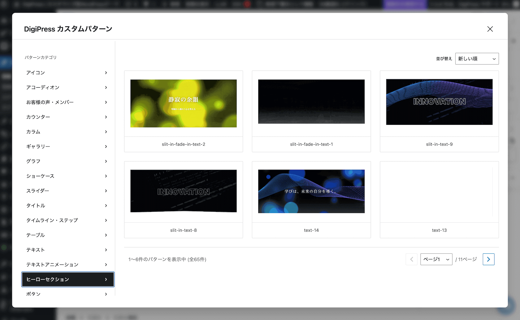
Task: Select the text-14 blue wave pattern
Action: 311,191
